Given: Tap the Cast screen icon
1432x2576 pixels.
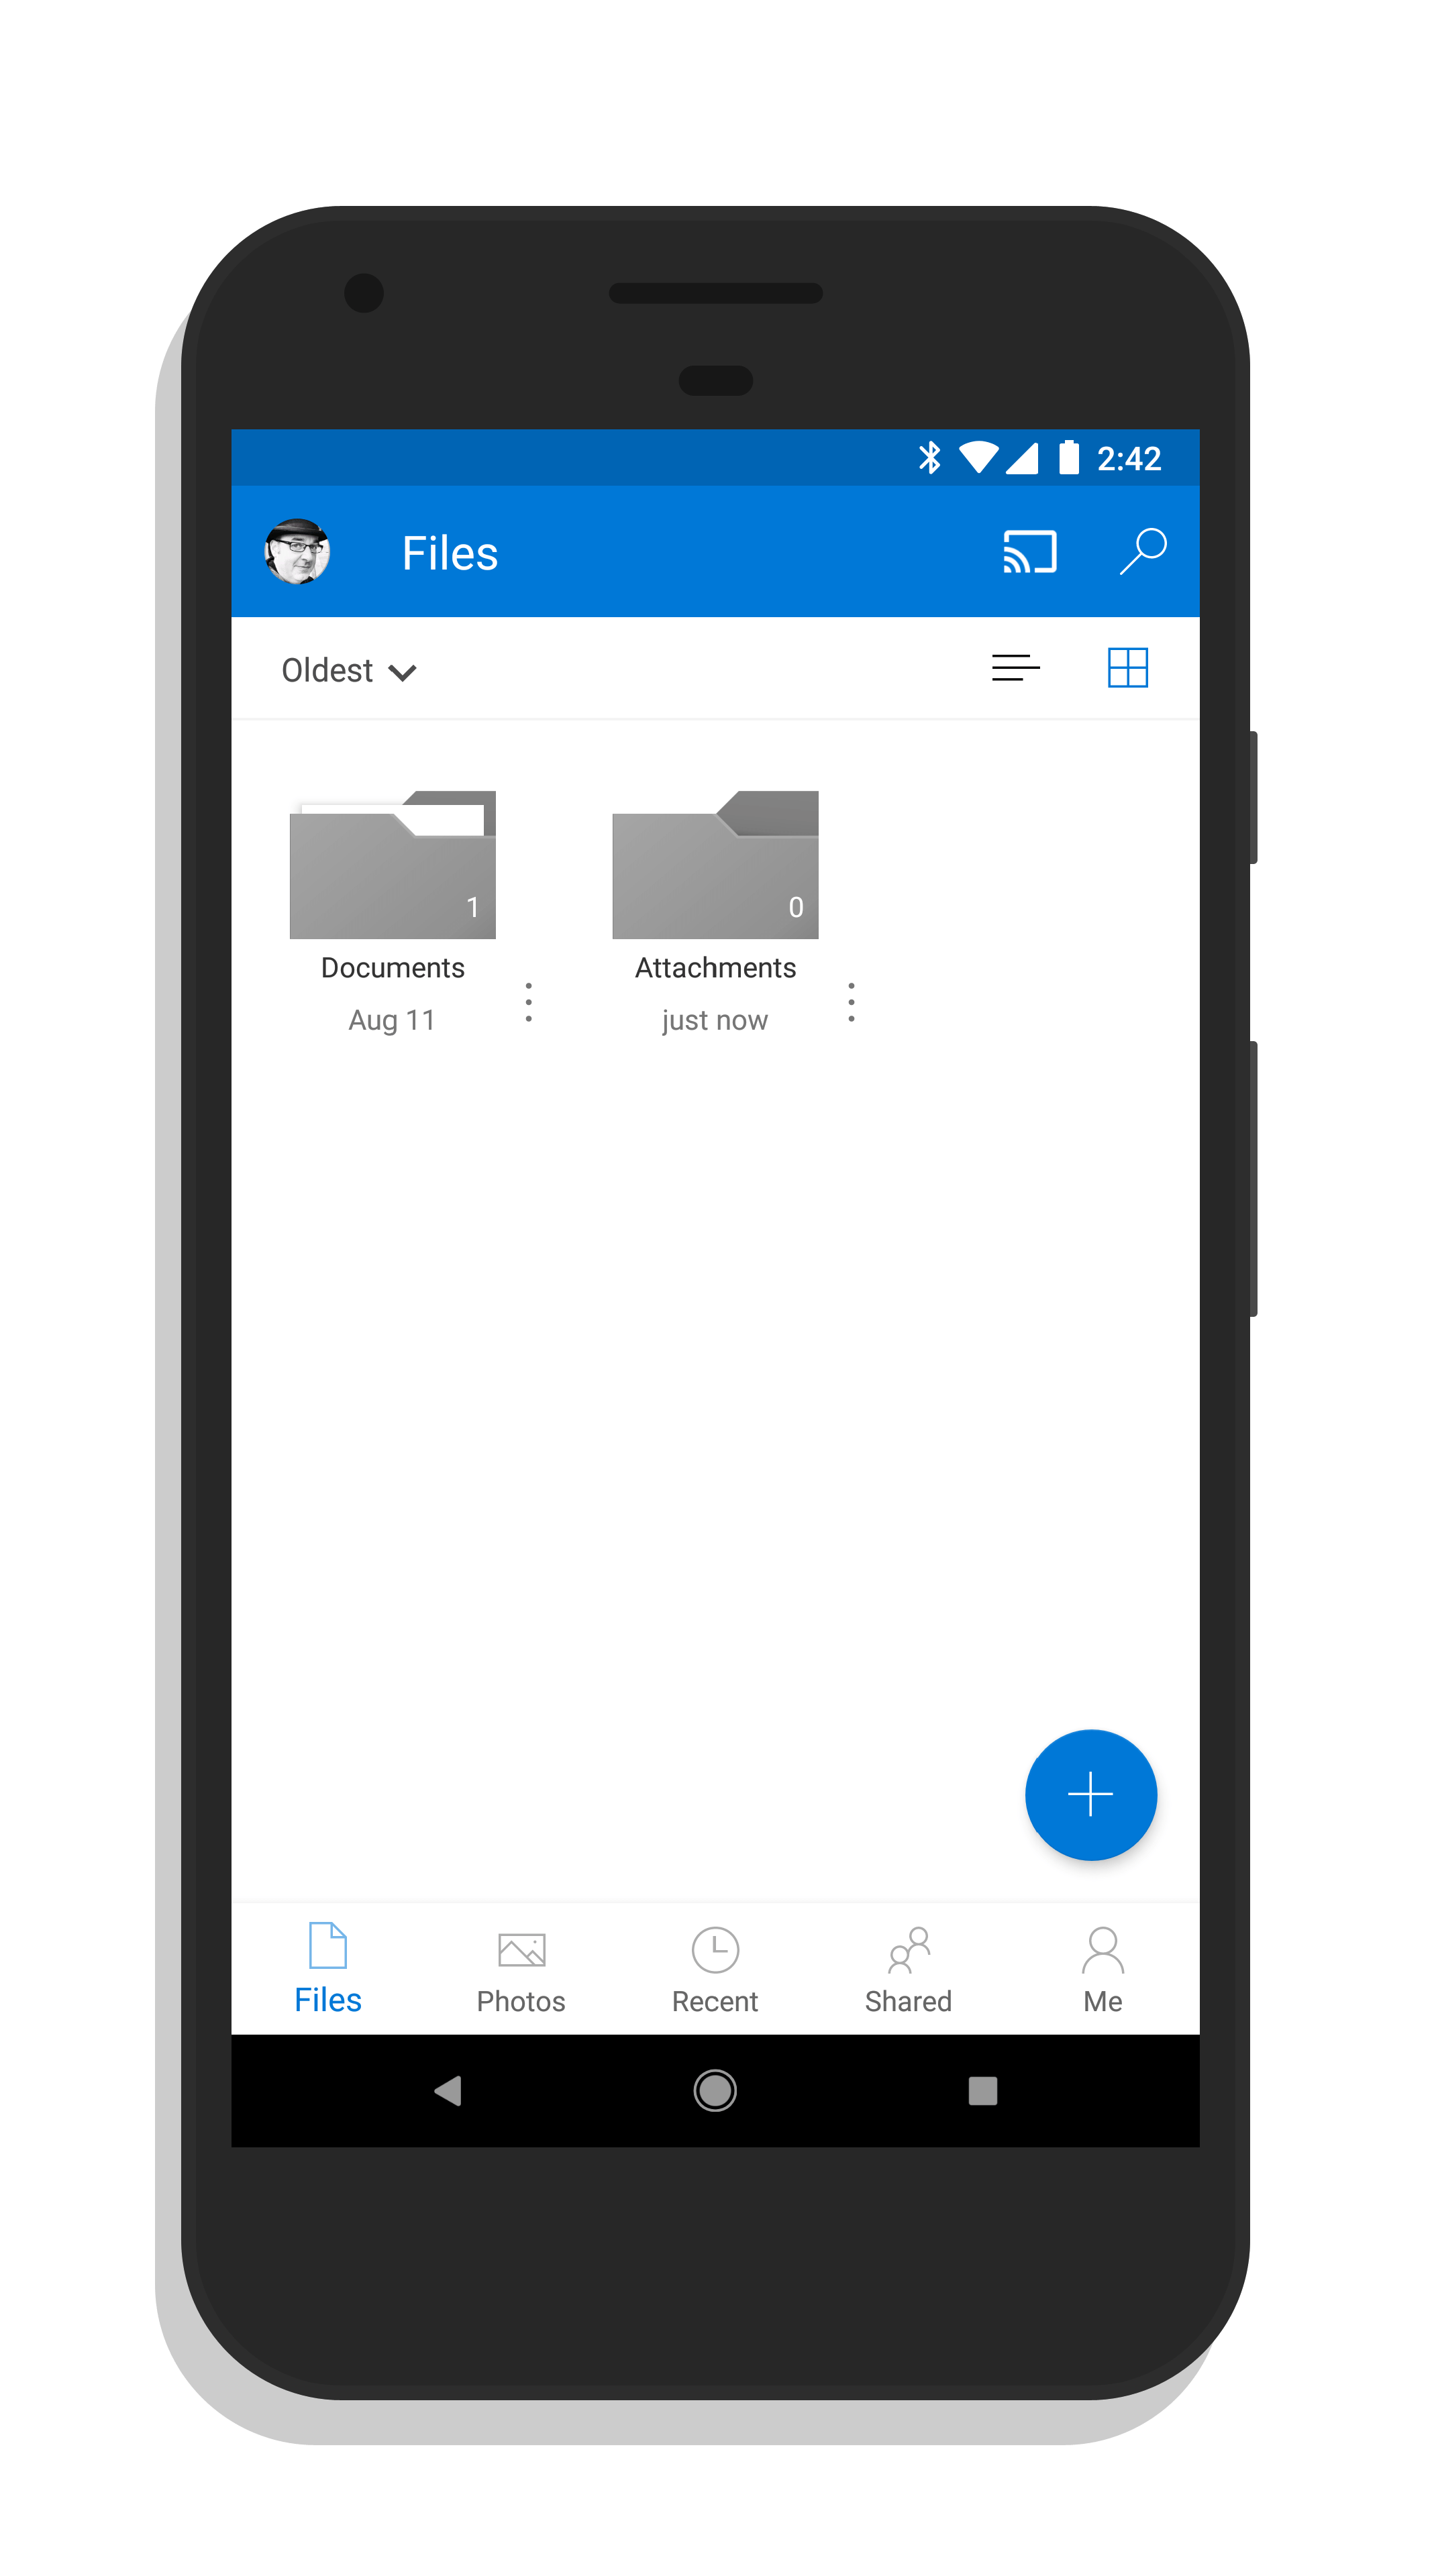Looking at the screenshot, I should tap(1029, 551).
